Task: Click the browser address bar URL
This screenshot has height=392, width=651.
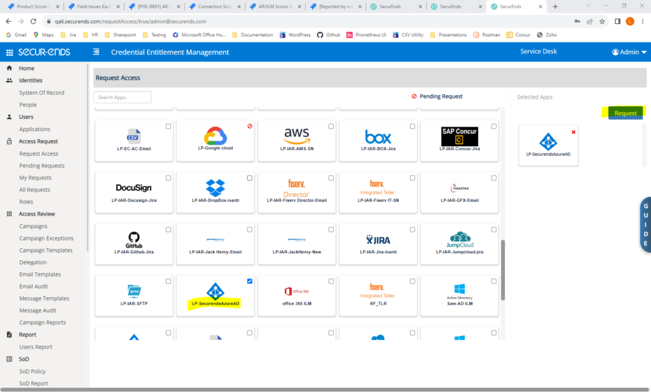Action: click(130, 21)
